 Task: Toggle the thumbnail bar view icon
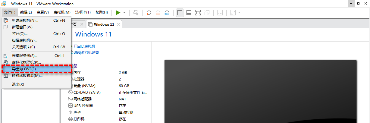click(x=189, y=13)
